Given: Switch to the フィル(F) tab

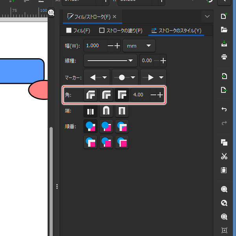Looking at the screenshot, I should pos(78,31).
